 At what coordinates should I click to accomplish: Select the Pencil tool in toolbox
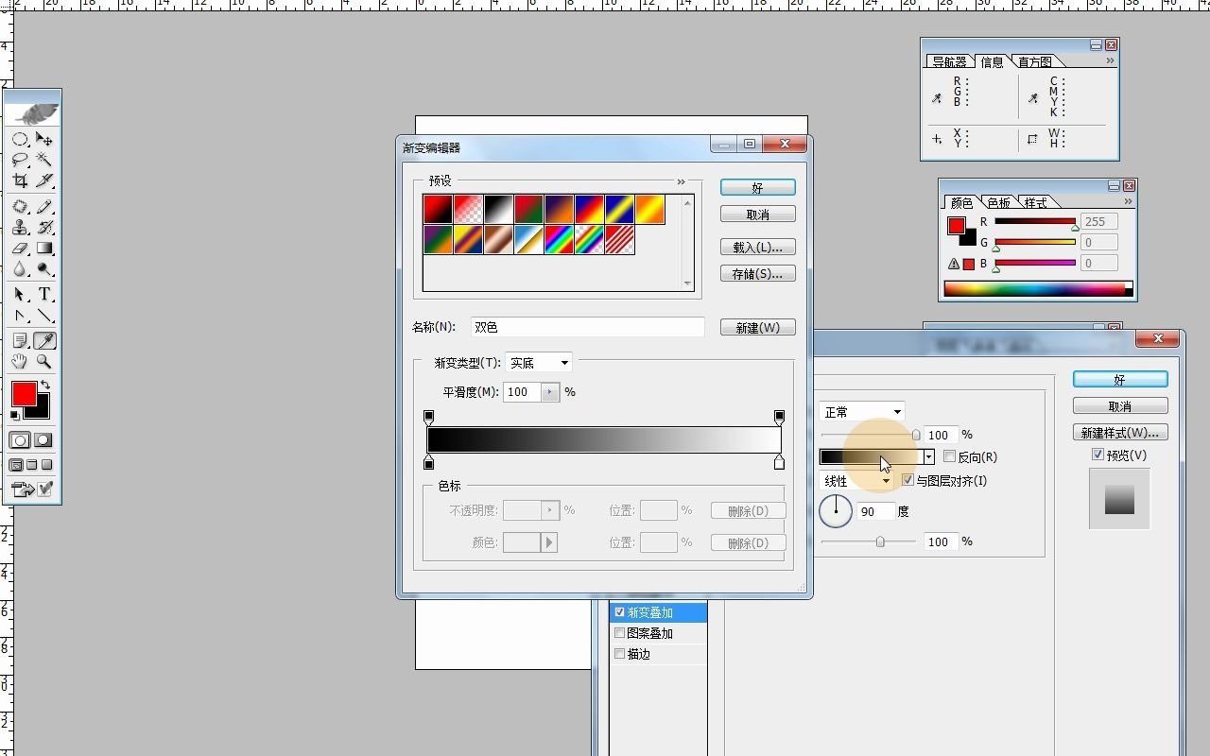pyautogui.click(x=44, y=207)
